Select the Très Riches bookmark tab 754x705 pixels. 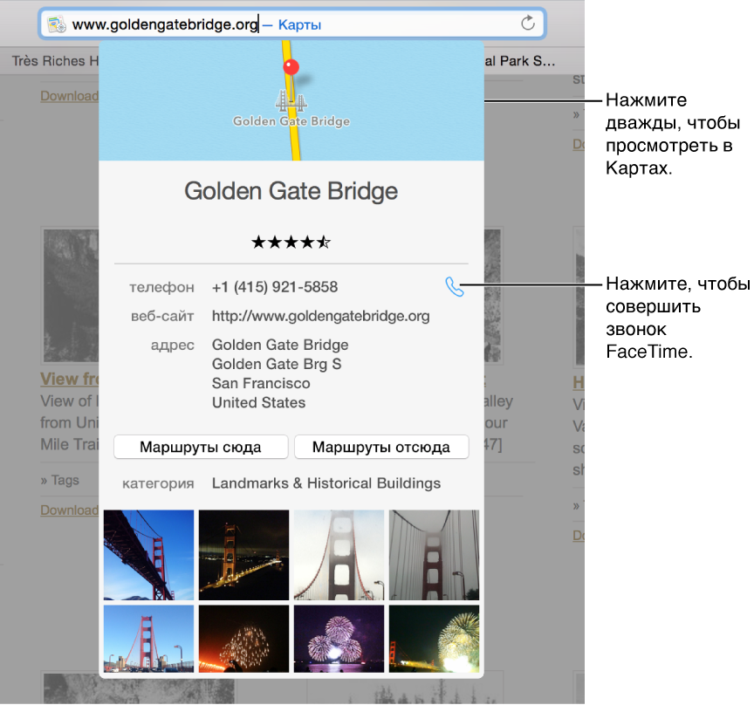(x=55, y=61)
